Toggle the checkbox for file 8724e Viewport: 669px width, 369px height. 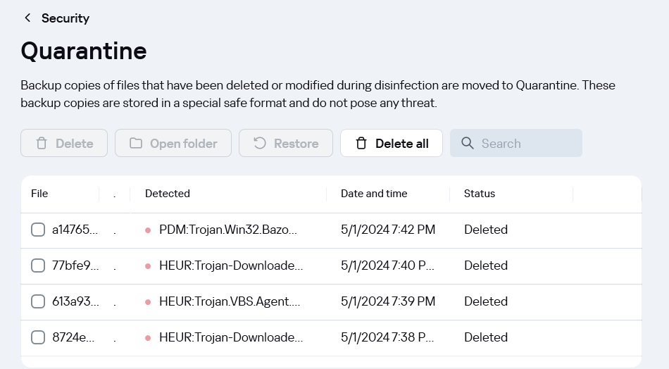(38, 337)
